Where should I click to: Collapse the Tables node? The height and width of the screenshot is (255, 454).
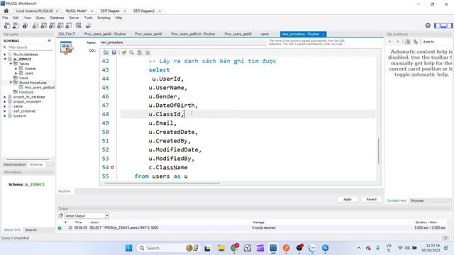[11, 64]
